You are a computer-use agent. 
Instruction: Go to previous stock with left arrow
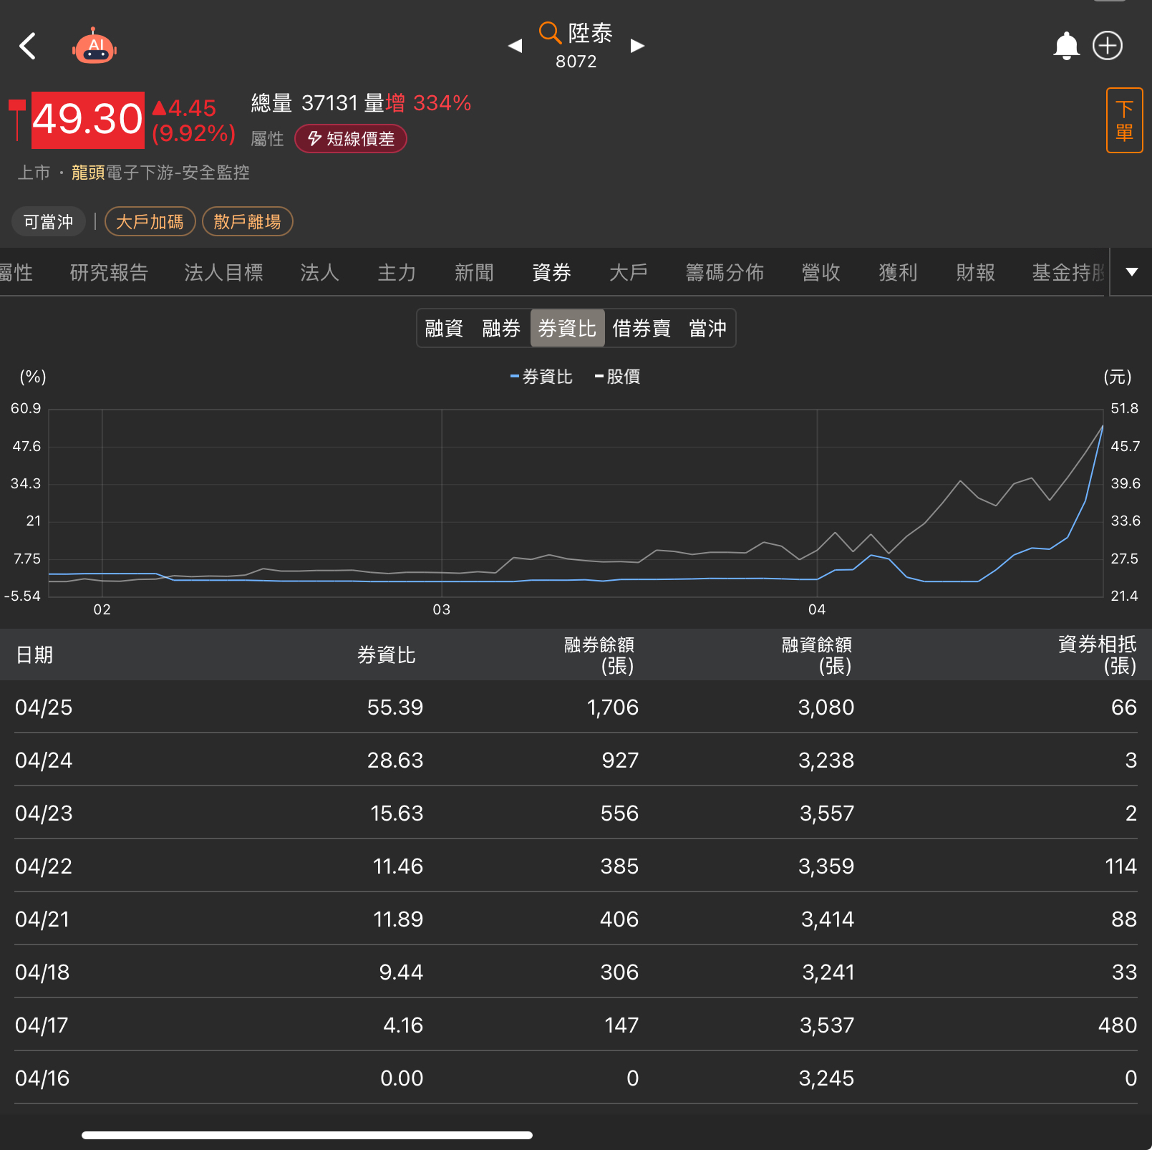point(515,46)
